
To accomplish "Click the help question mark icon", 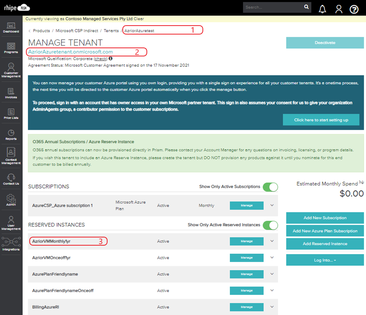I will [354, 9].
